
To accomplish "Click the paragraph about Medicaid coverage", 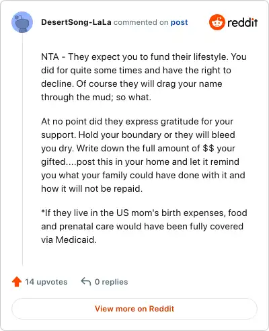I will [x=144, y=226].
